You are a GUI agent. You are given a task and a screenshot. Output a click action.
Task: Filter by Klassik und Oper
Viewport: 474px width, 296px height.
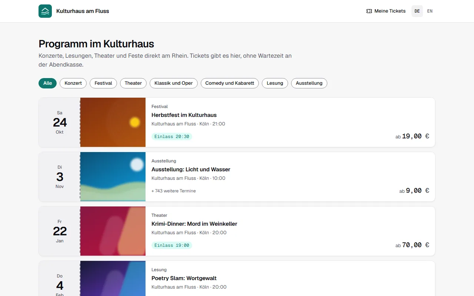click(x=174, y=83)
